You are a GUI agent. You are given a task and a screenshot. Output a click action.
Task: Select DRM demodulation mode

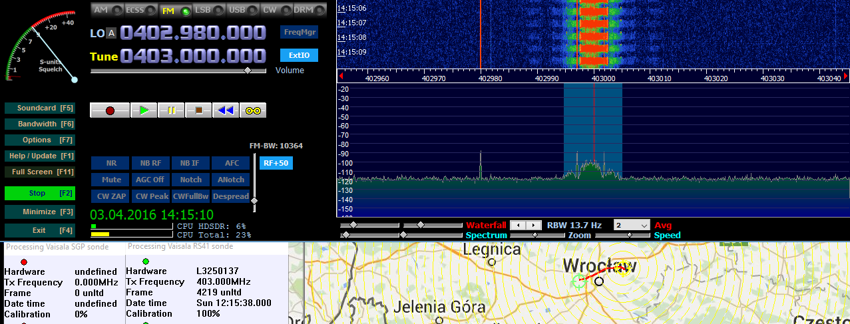pyautogui.click(x=311, y=10)
